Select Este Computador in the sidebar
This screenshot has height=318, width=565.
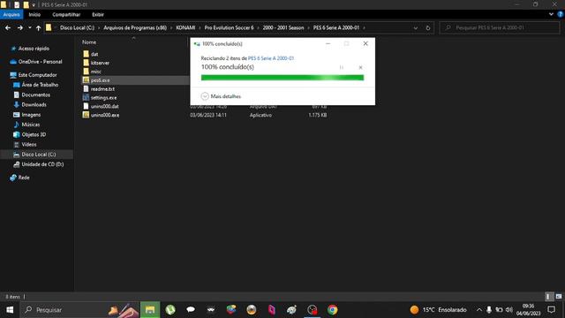pos(34,75)
